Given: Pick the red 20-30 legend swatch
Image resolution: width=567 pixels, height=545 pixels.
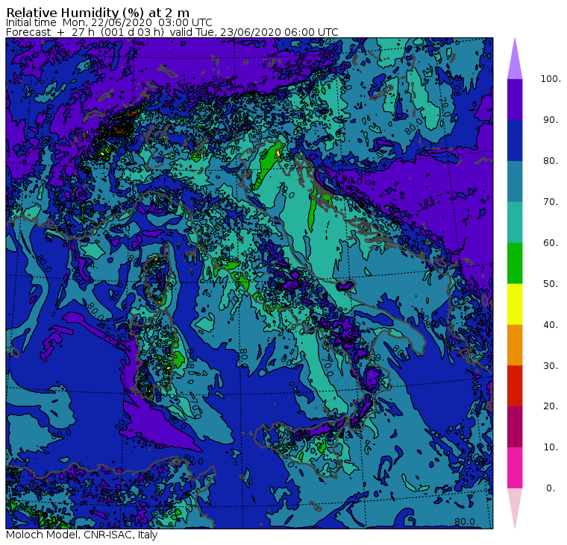Looking at the screenshot, I should [x=515, y=385].
